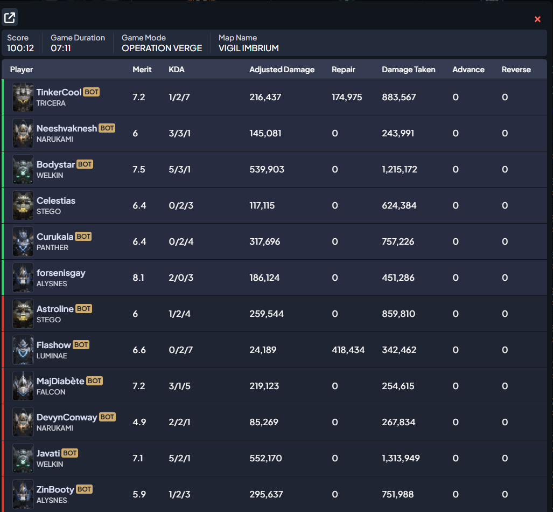553x512 pixels.
Task: Select player name TinkerCool
Action: (x=59, y=93)
